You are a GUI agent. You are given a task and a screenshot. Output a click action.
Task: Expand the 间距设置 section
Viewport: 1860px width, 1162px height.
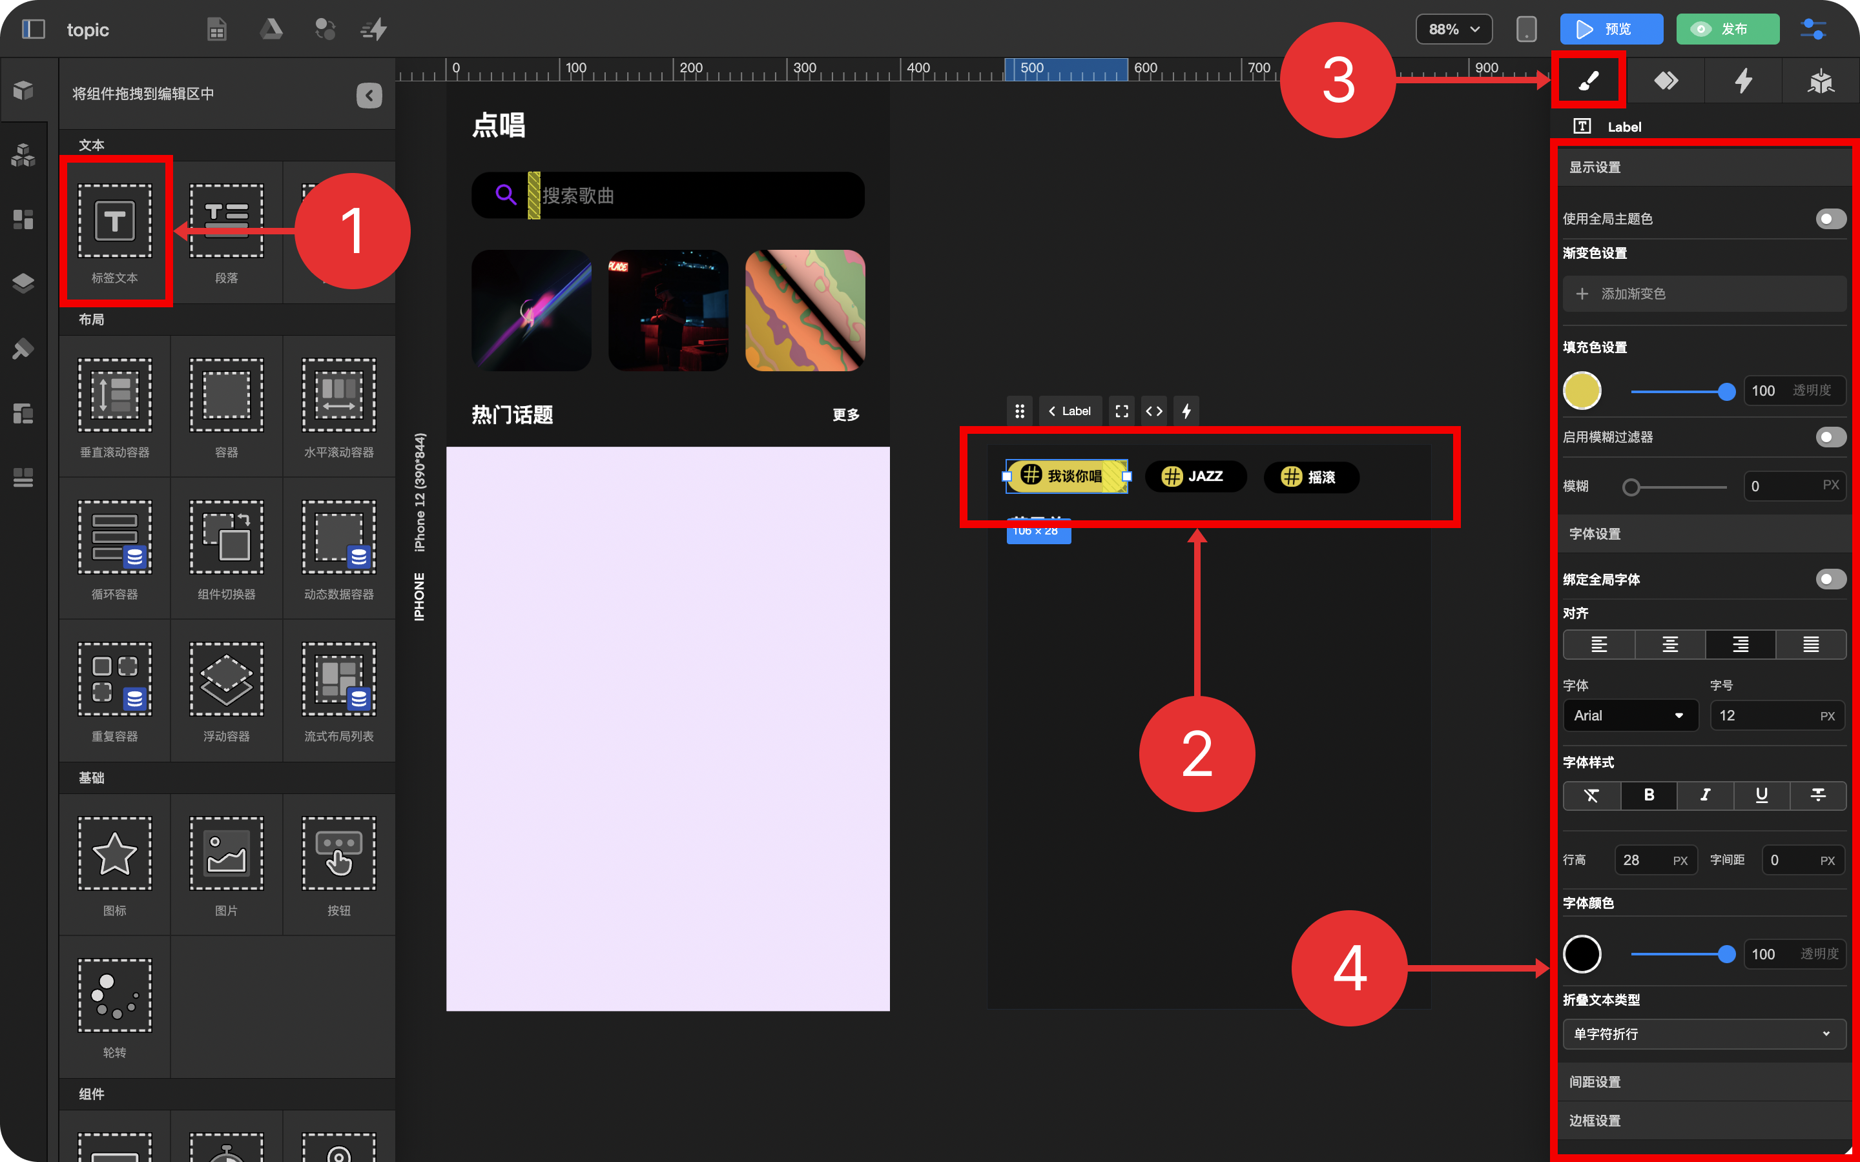click(x=1704, y=1081)
